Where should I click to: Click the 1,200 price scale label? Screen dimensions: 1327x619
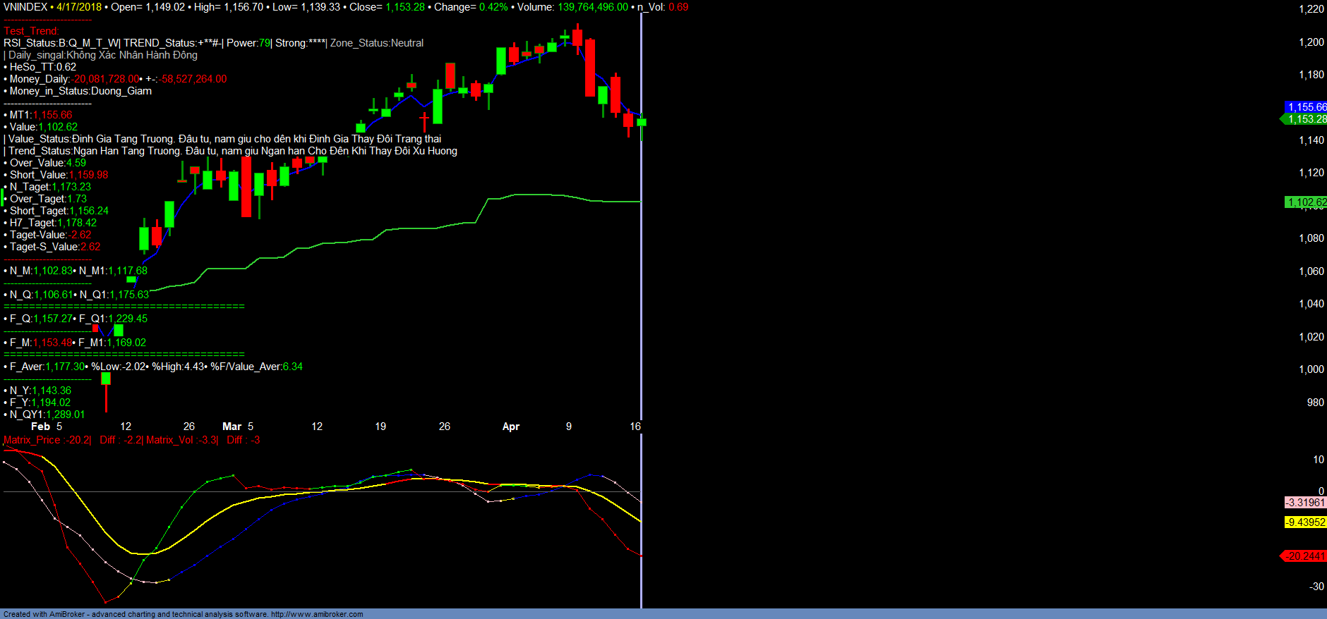pyautogui.click(x=1311, y=42)
